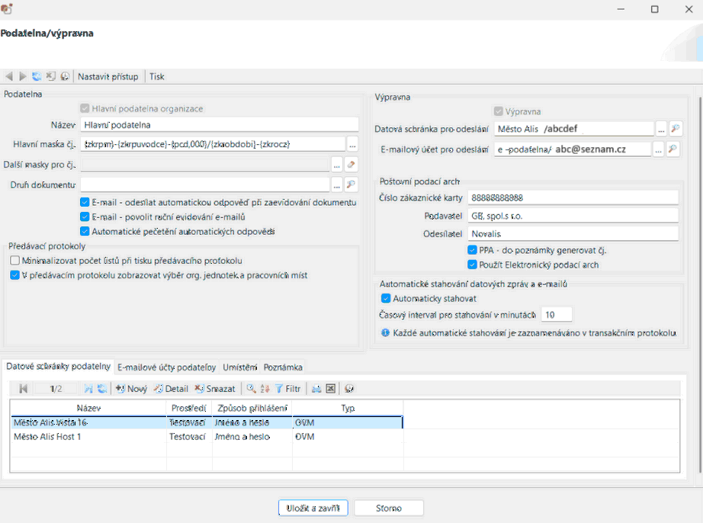703x523 pixels.
Task: Switch to E-mailové účty podatelny tab
Action: [x=167, y=367]
